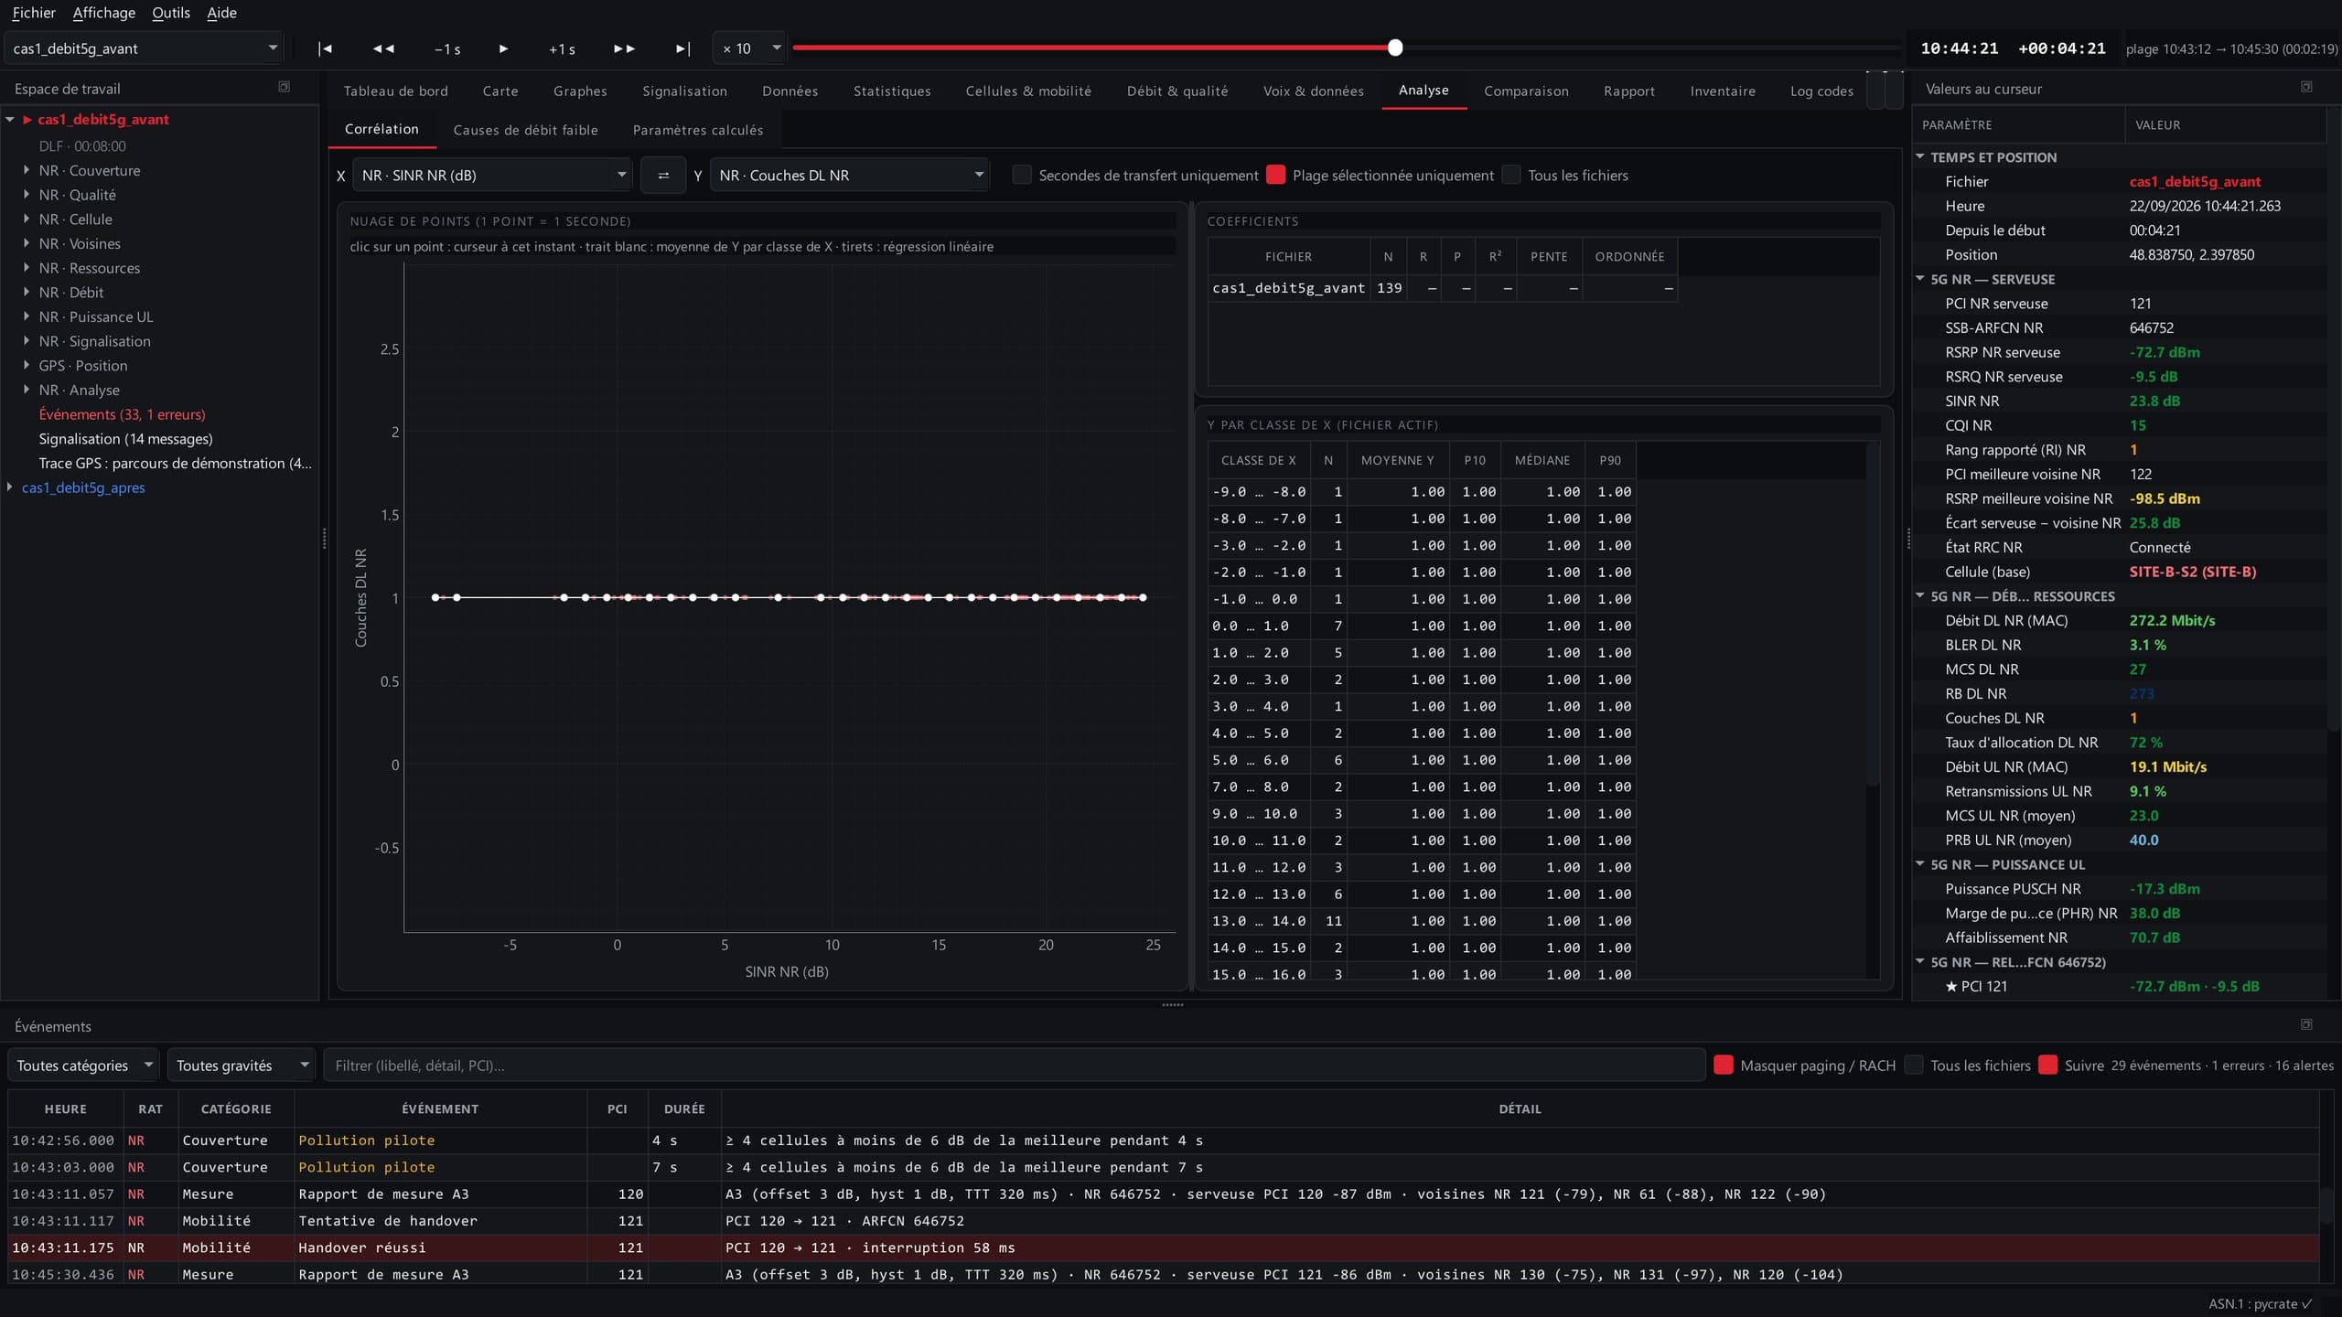Viewport: 2342px width, 1317px height.
Task: Select Événements (33, 1 erreurs) tree item
Action: tap(122, 414)
